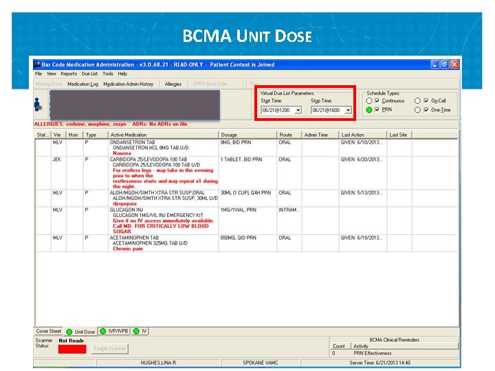
Task: Select the ACETAMINOPHEN TAB medication row
Action: pos(246,243)
